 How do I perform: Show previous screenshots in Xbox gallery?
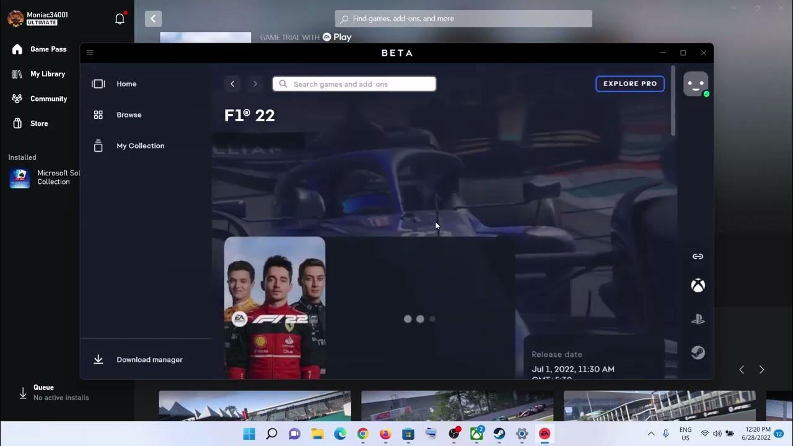pos(742,370)
